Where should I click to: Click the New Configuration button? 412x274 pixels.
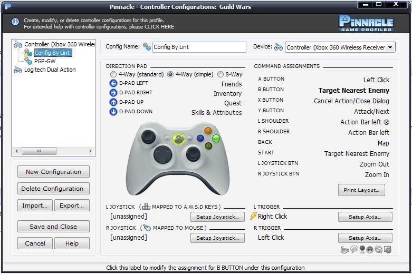click(x=53, y=172)
